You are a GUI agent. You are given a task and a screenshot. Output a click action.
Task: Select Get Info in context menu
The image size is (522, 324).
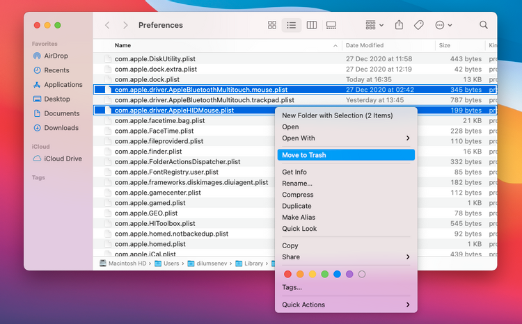pyautogui.click(x=294, y=172)
